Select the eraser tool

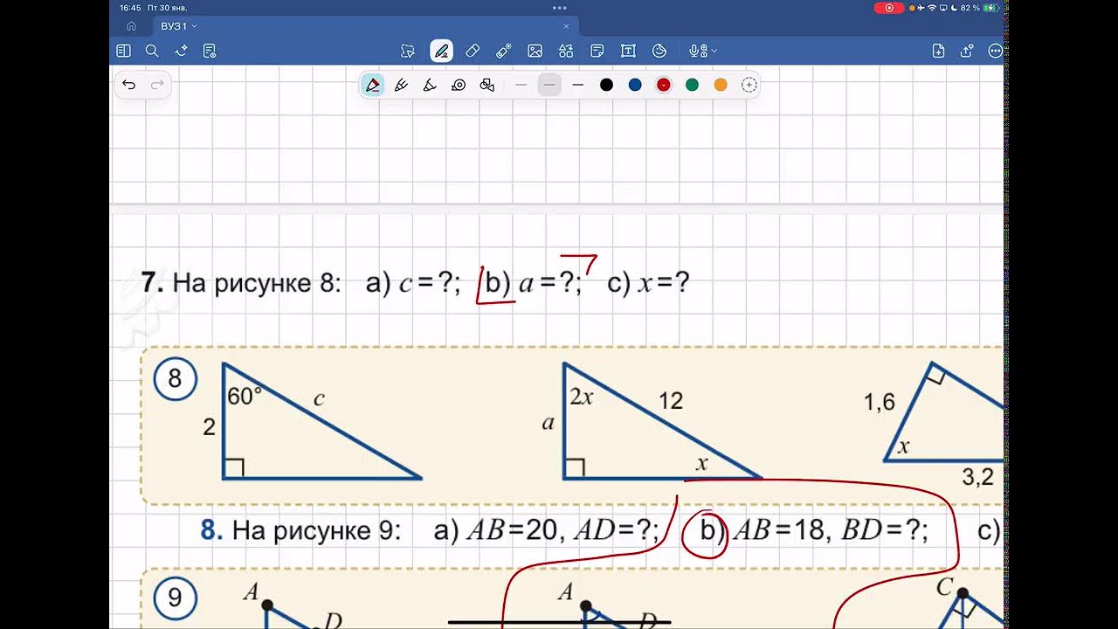pyautogui.click(x=473, y=51)
